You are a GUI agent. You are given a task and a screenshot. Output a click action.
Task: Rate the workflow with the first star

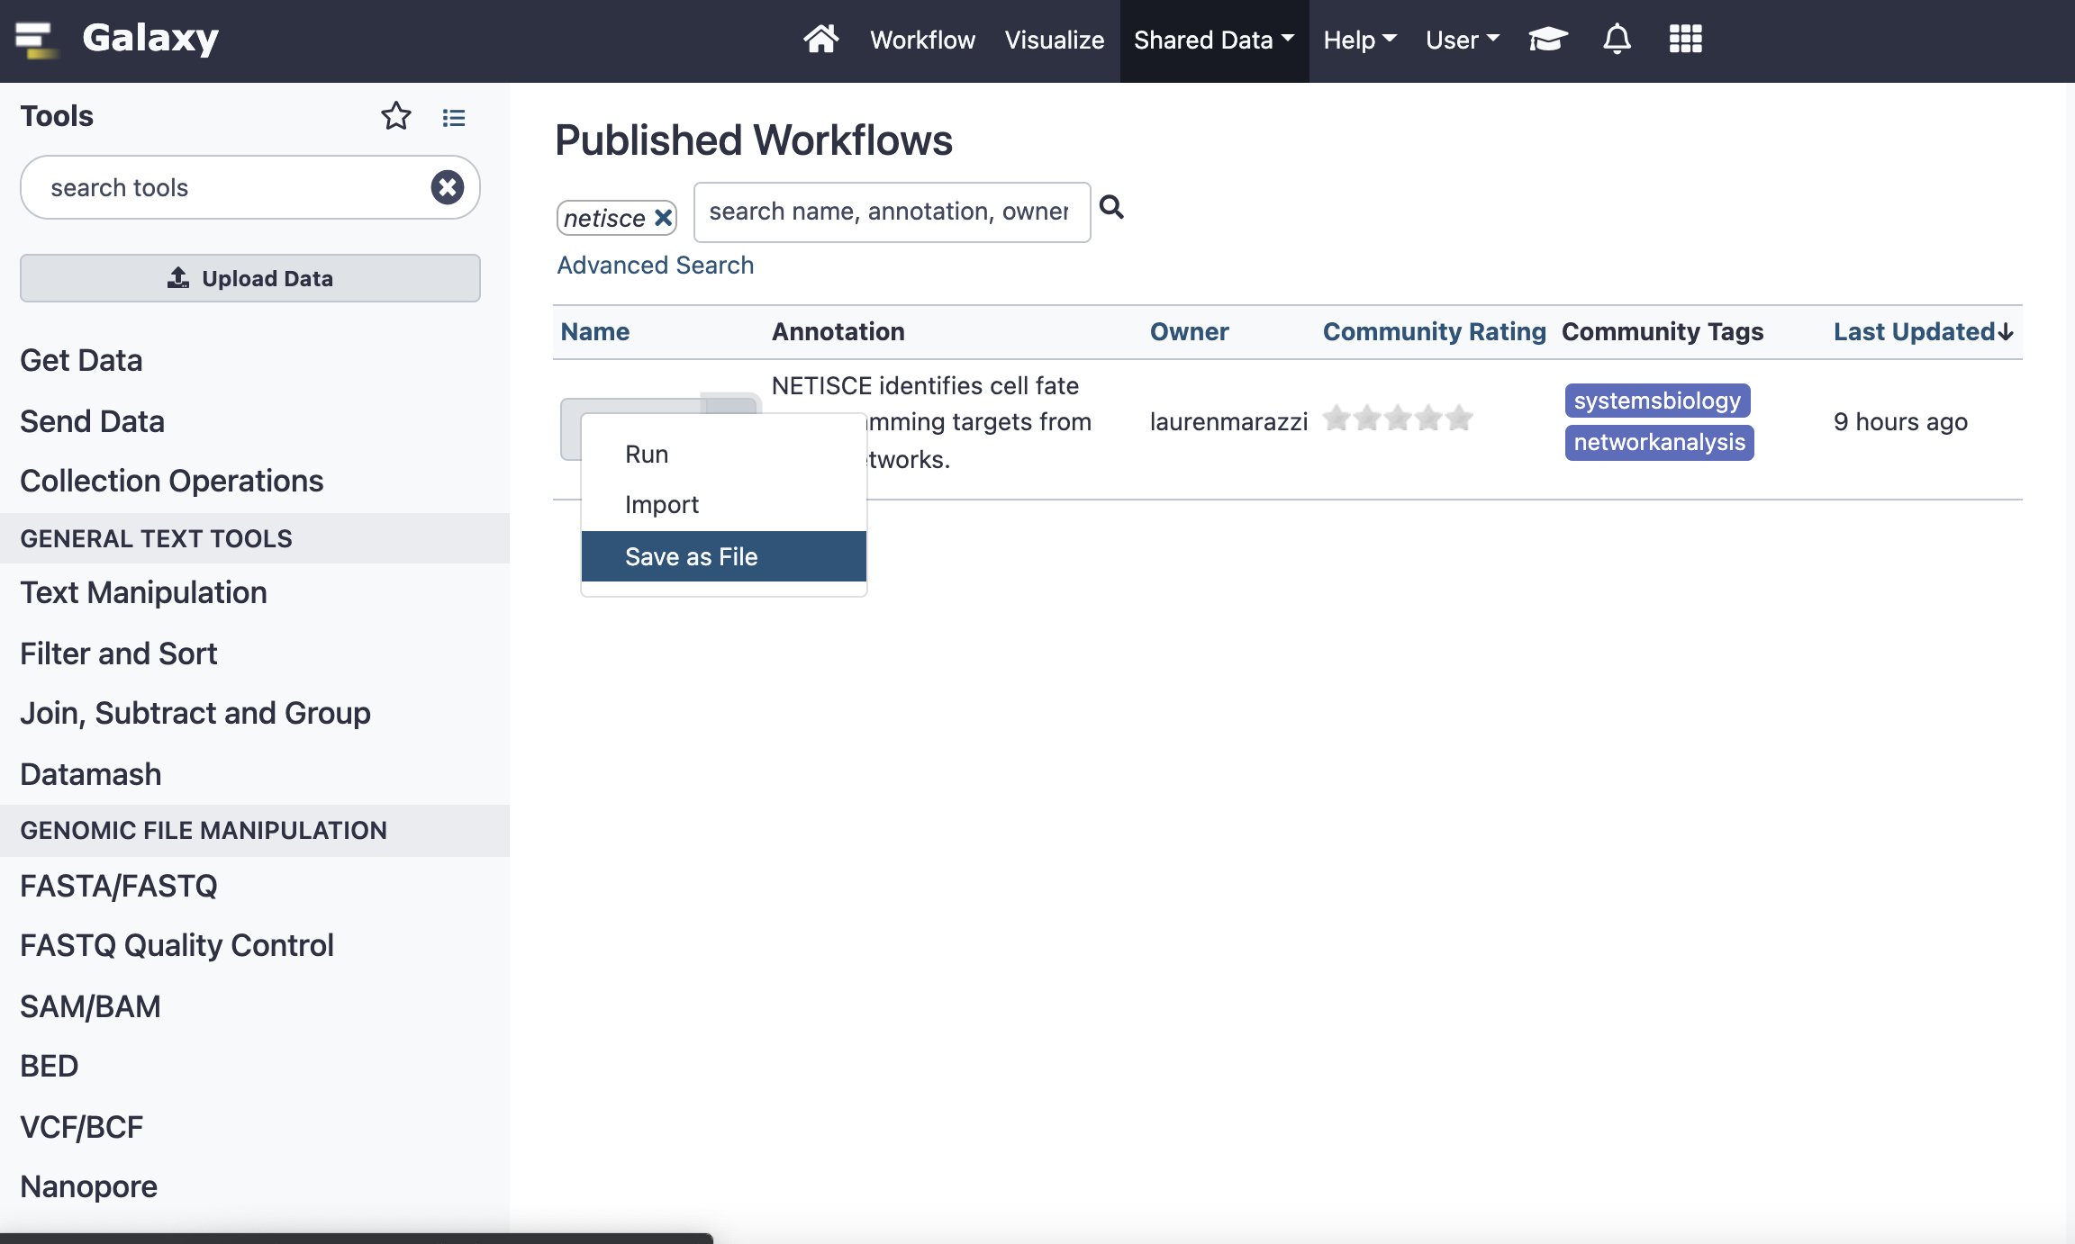(x=1337, y=419)
